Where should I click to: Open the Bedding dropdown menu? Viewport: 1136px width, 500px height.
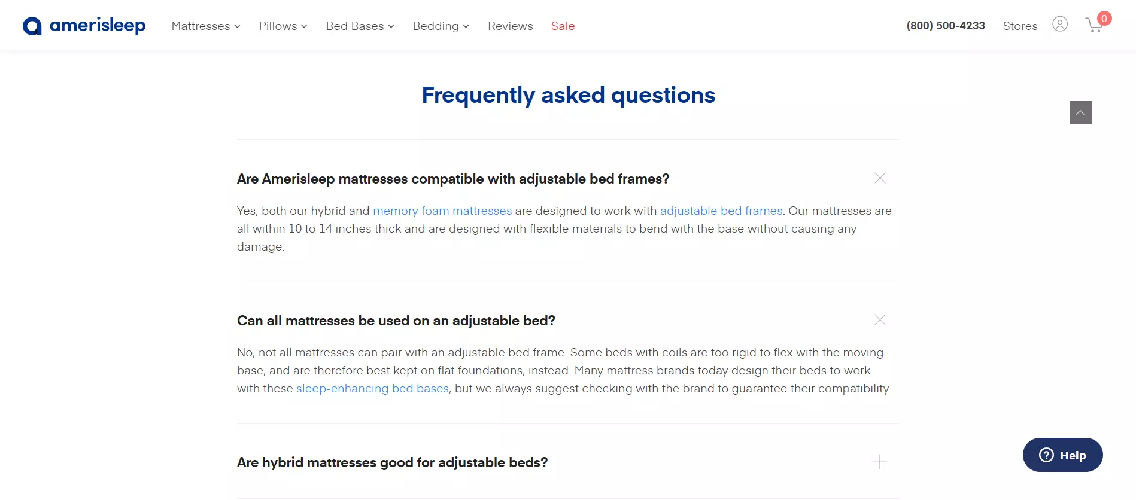coord(441,26)
